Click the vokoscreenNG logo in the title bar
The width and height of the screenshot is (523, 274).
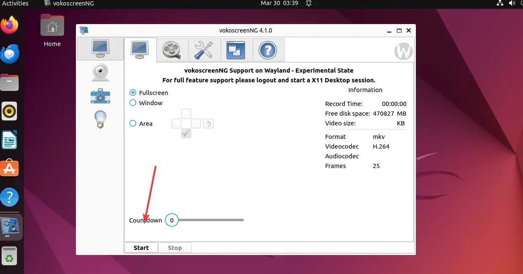pos(84,30)
